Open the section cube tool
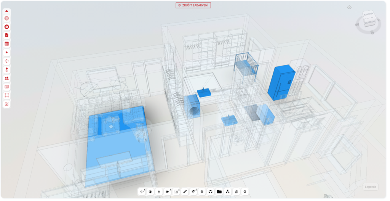 pos(193,192)
